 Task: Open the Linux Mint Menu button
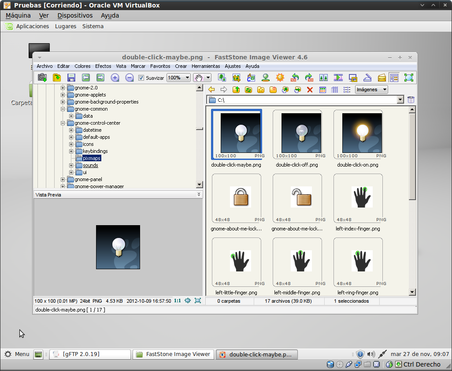click(17, 354)
